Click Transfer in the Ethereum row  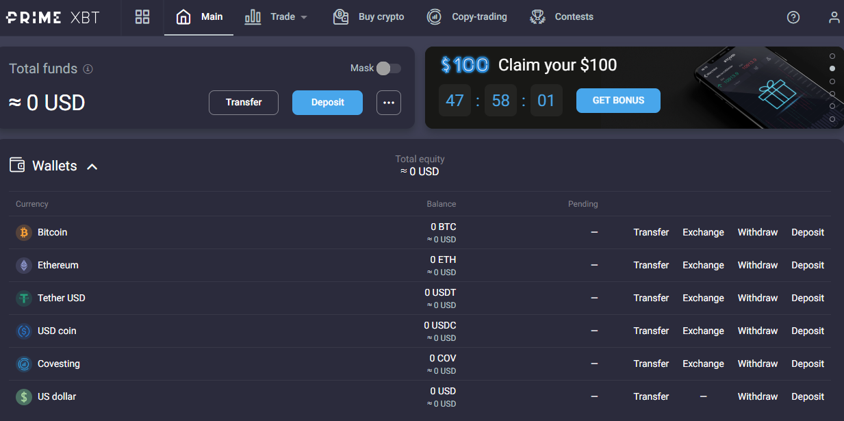(x=651, y=266)
